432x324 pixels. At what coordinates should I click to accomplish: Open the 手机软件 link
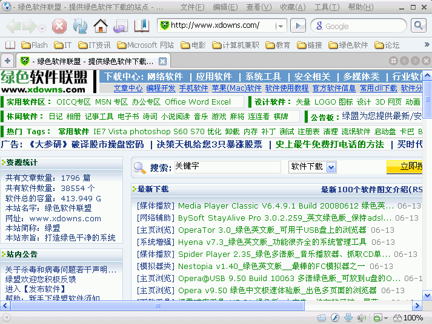193,88
